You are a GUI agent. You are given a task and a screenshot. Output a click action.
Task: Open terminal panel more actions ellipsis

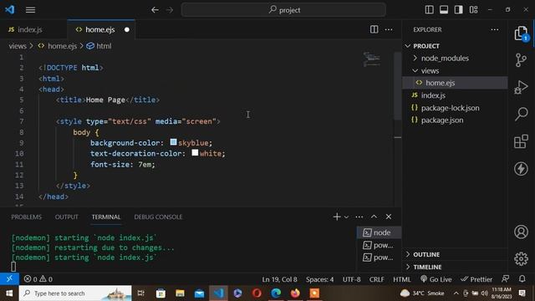coord(359,217)
